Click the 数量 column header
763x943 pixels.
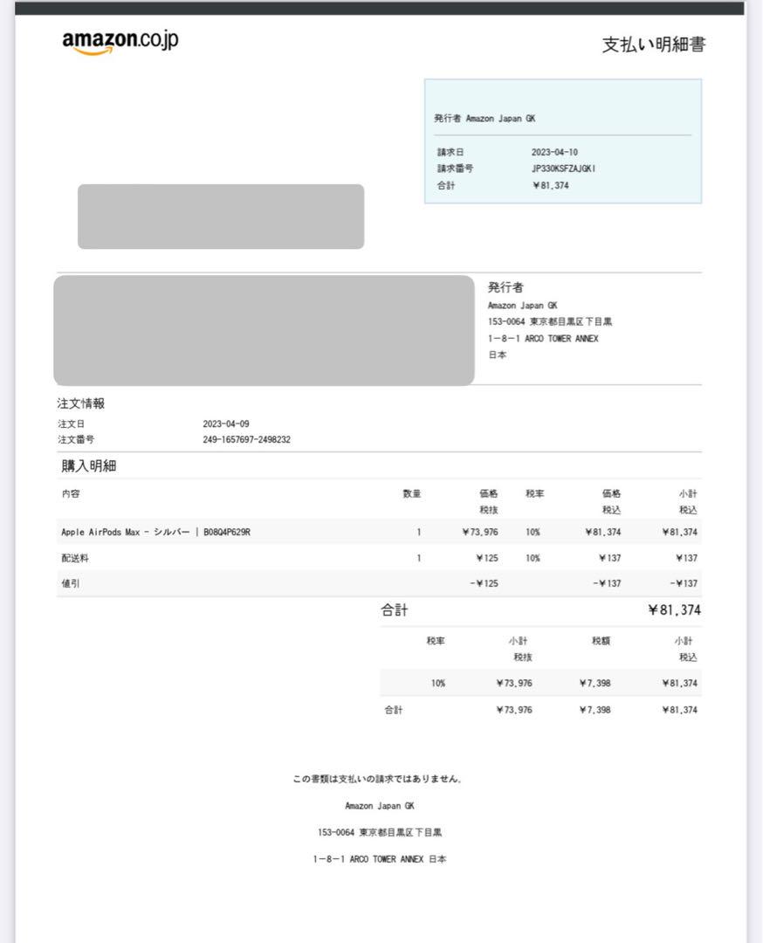click(411, 494)
